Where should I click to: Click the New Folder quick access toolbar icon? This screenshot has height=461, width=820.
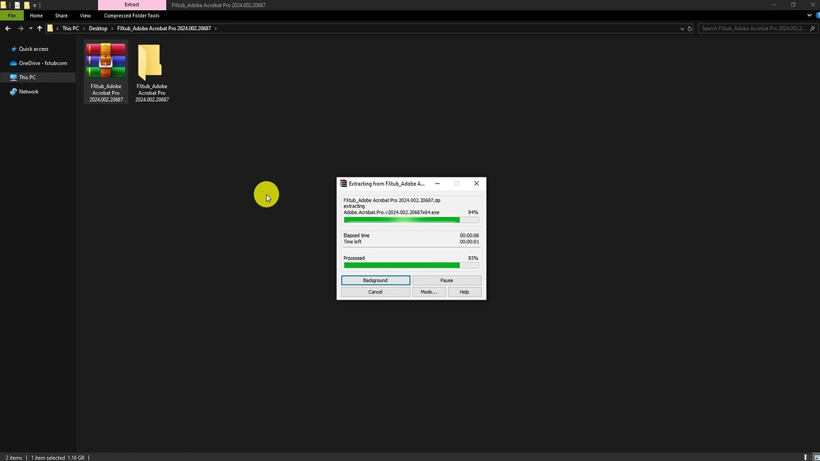[x=27, y=5]
